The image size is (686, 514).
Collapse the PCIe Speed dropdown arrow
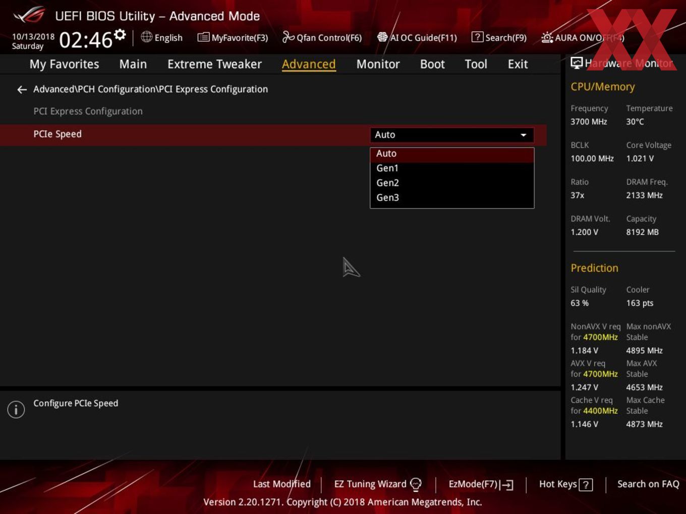[523, 135]
